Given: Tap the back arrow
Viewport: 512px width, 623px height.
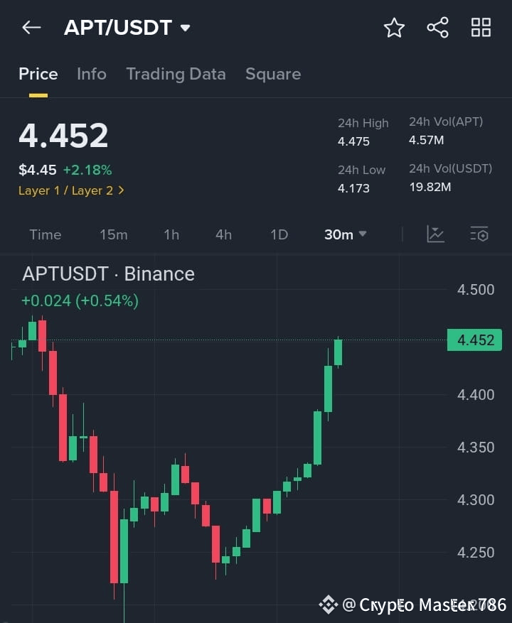Looking at the screenshot, I should 30,27.
